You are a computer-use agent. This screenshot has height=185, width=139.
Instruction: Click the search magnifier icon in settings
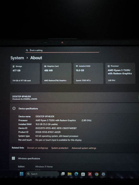27,50
